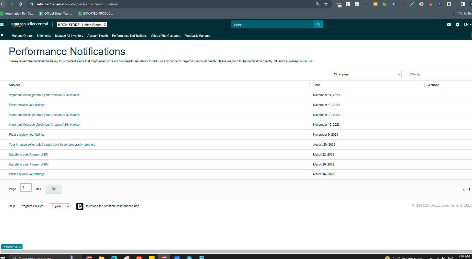Click the Help link in the footer
Image resolution: width=472 pixels, height=259 pixels.
[x=12, y=206]
